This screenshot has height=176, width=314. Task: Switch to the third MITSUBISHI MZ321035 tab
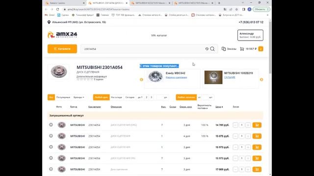point(151,3)
